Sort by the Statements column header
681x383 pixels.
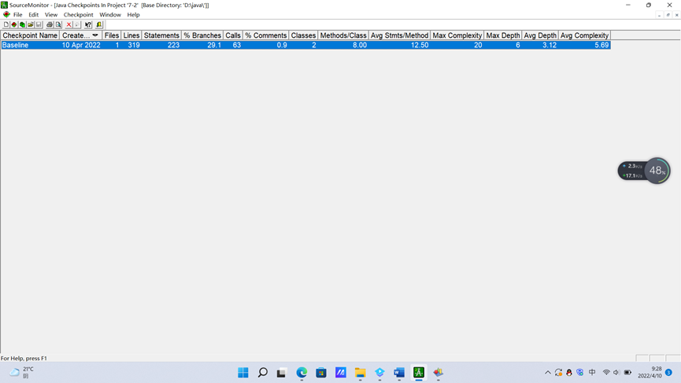(x=161, y=35)
